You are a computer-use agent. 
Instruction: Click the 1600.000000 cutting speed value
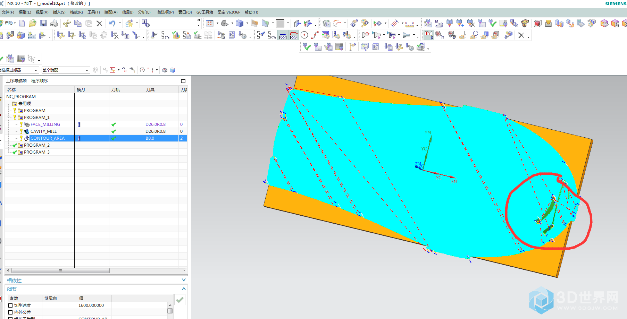click(x=91, y=305)
